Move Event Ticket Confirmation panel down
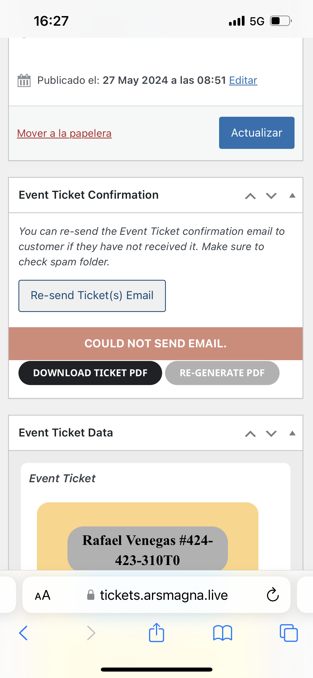313x678 pixels. [x=271, y=196]
